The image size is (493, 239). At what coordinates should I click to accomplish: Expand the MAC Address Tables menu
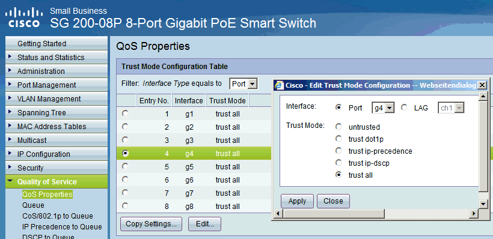point(57,127)
